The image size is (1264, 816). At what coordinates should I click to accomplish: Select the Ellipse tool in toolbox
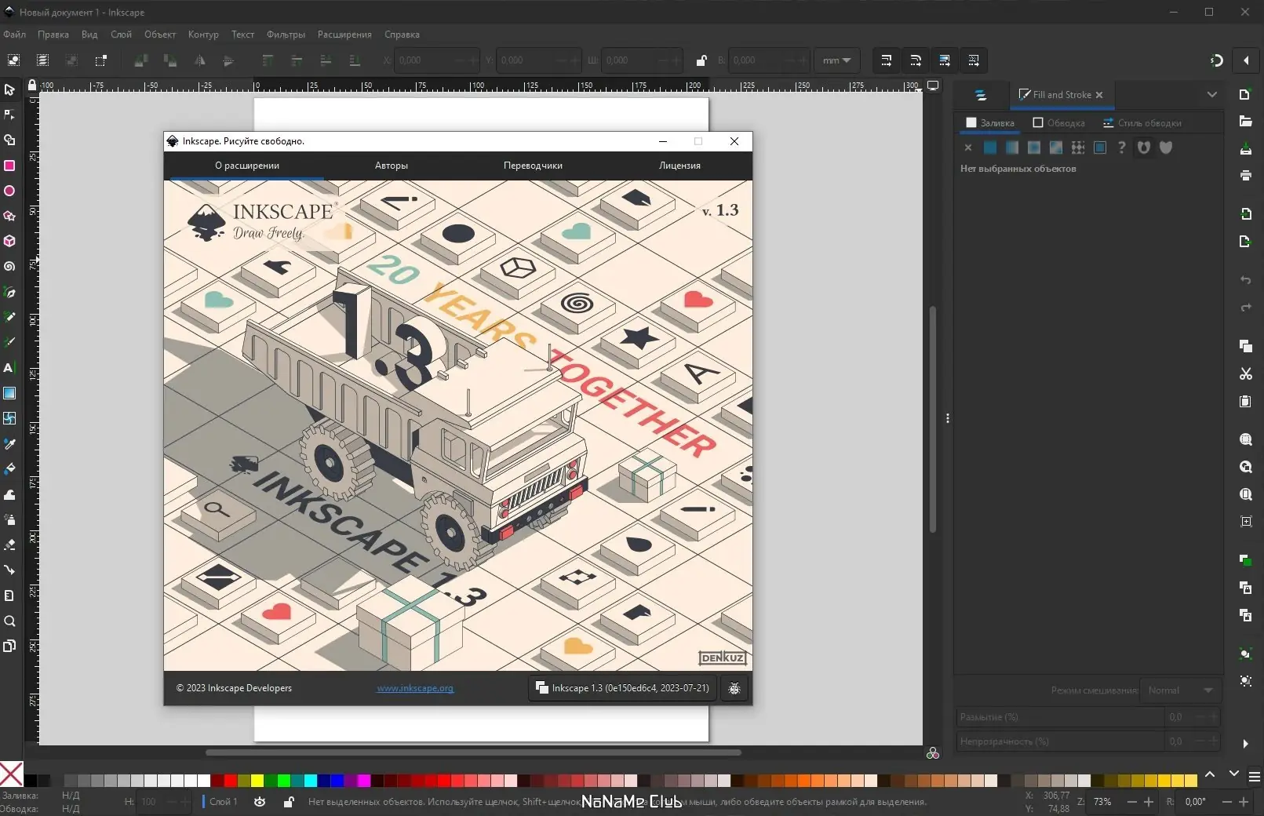coord(9,191)
